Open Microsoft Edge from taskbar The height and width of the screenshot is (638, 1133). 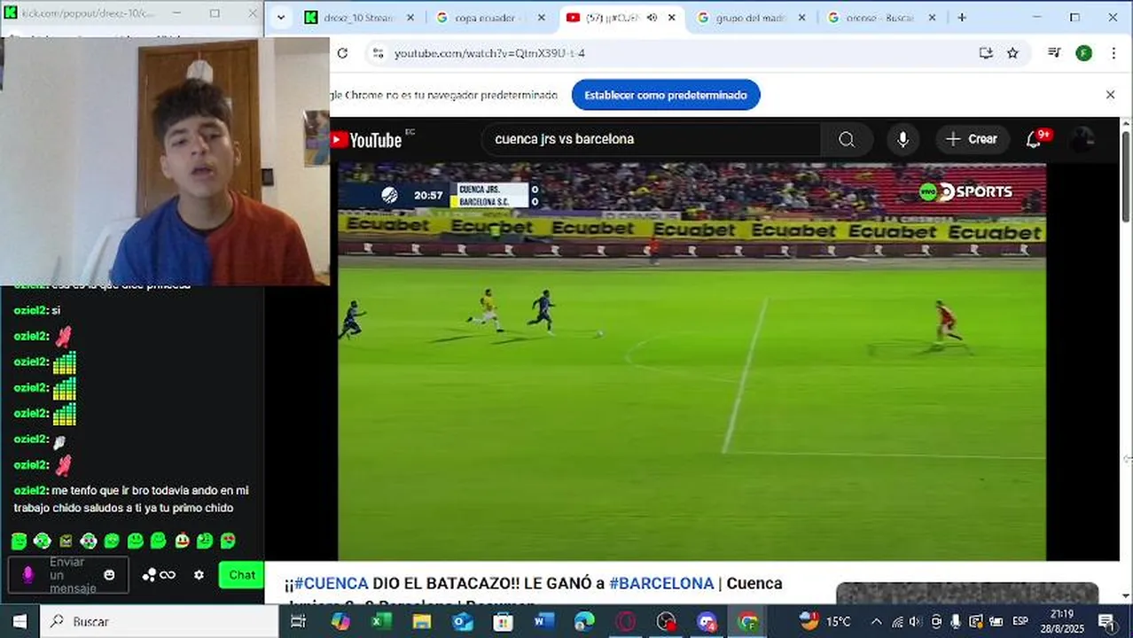click(584, 621)
